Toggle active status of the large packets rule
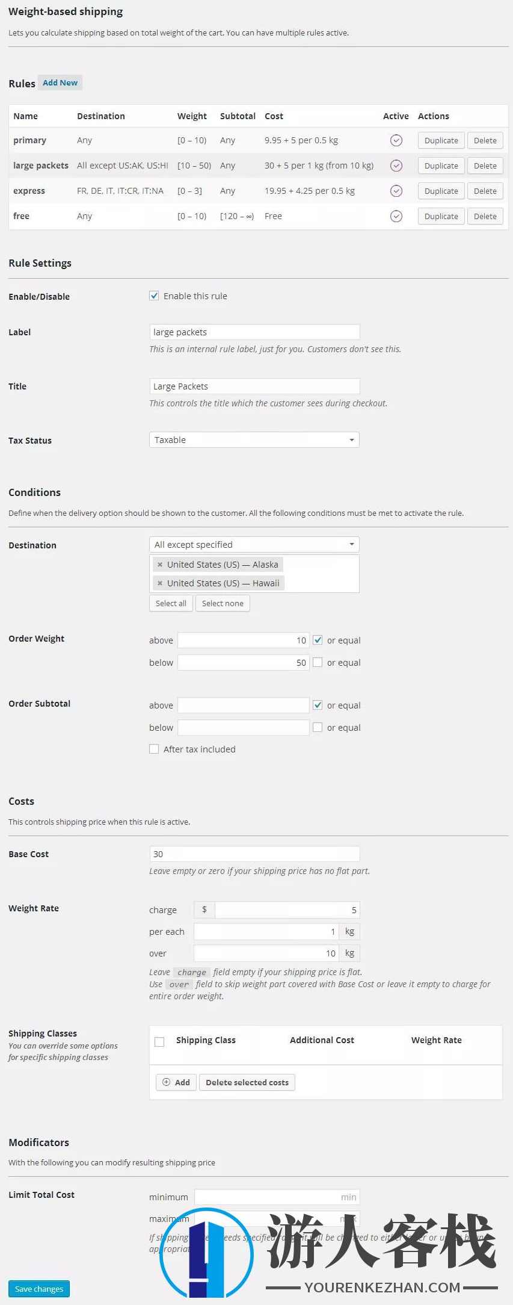513x1305 pixels. coord(396,165)
